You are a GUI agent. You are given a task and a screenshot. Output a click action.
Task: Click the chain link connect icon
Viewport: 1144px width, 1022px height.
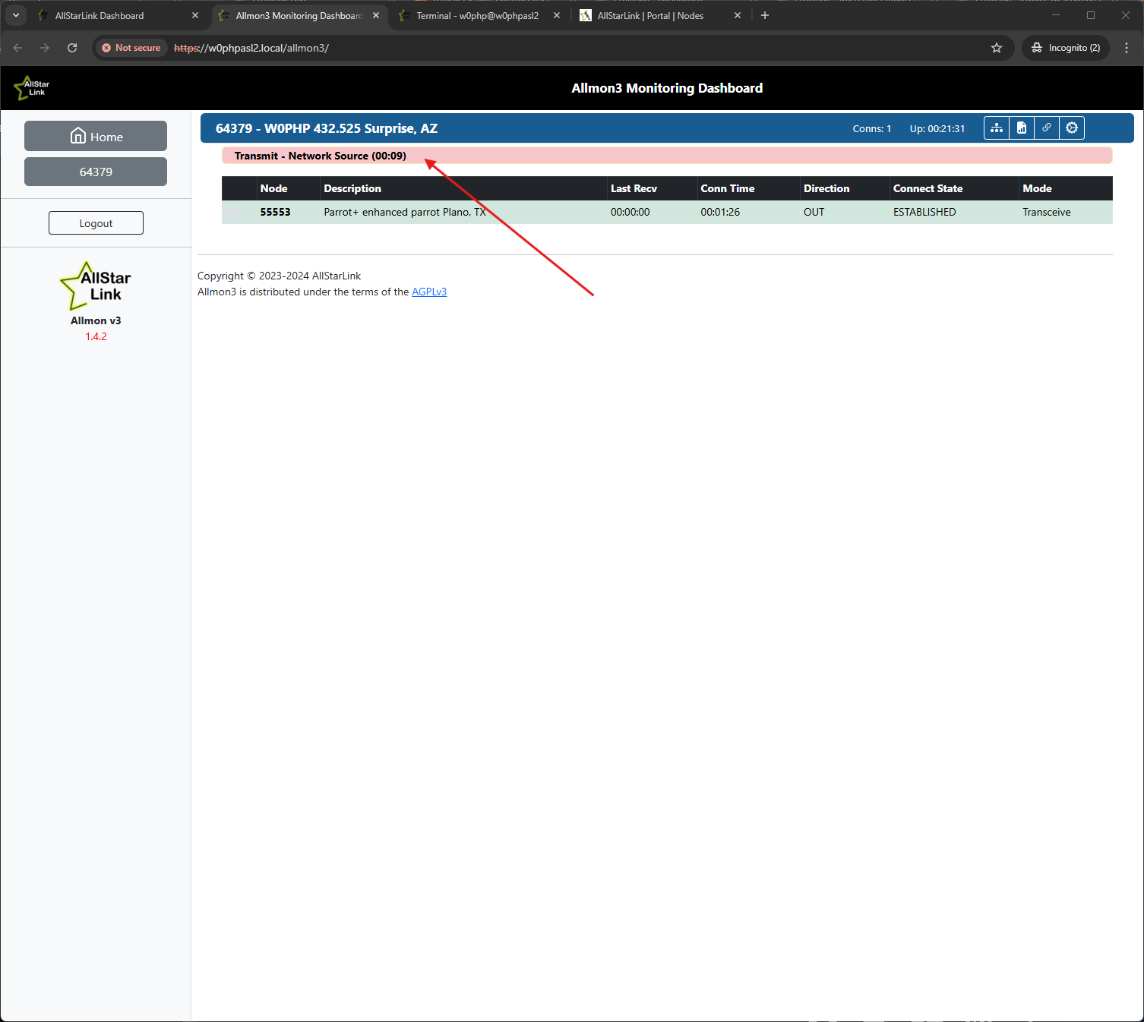coord(1047,128)
